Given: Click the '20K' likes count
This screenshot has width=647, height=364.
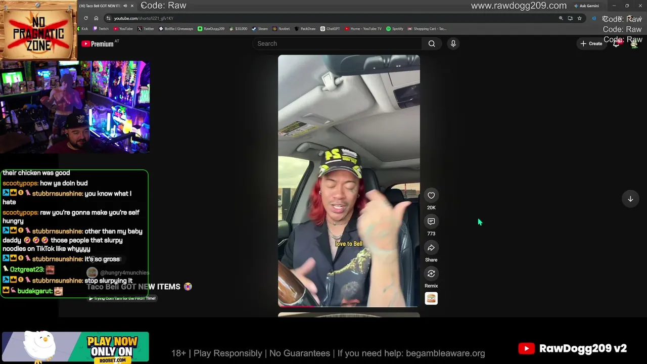Looking at the screenshot, I should click(x=431, y=208).
